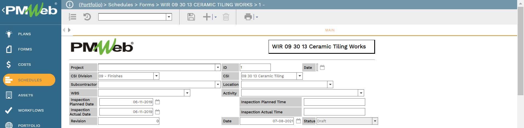
Task: Open calendar for Inspection Actual Date
Action: (x=157, y=112)
